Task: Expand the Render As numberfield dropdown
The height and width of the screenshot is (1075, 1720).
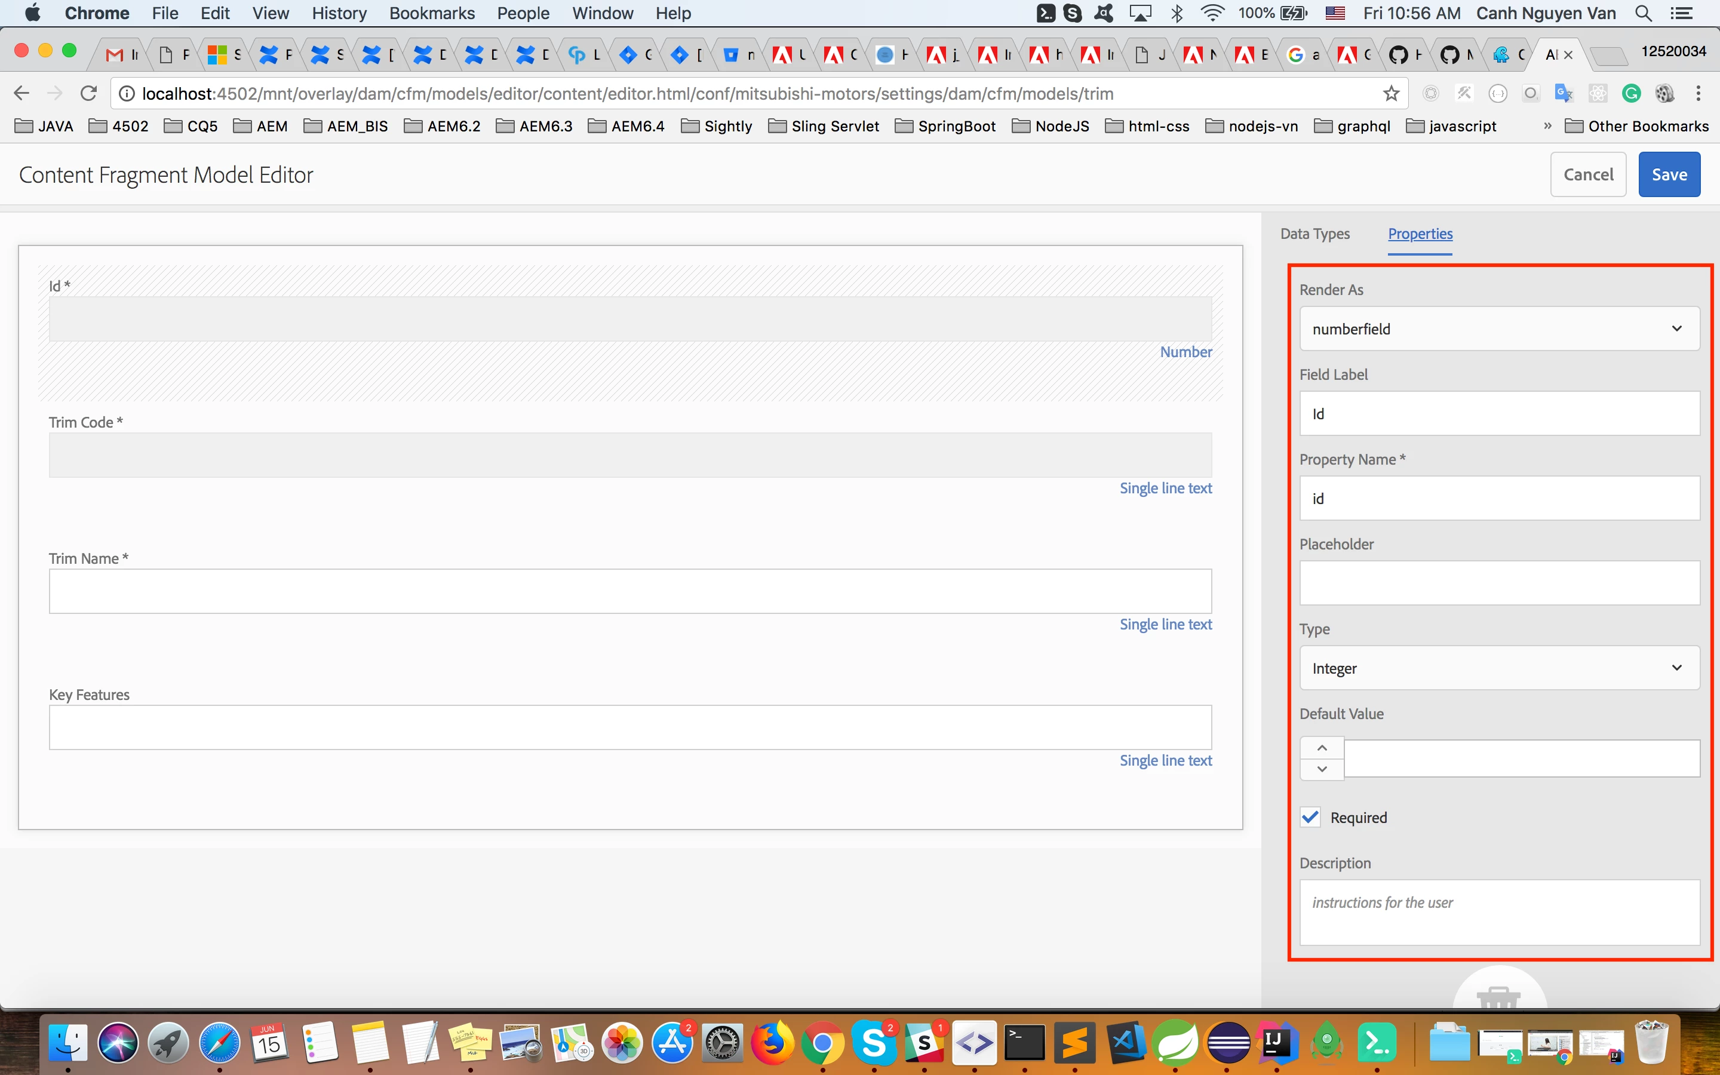Action: 1499,328
